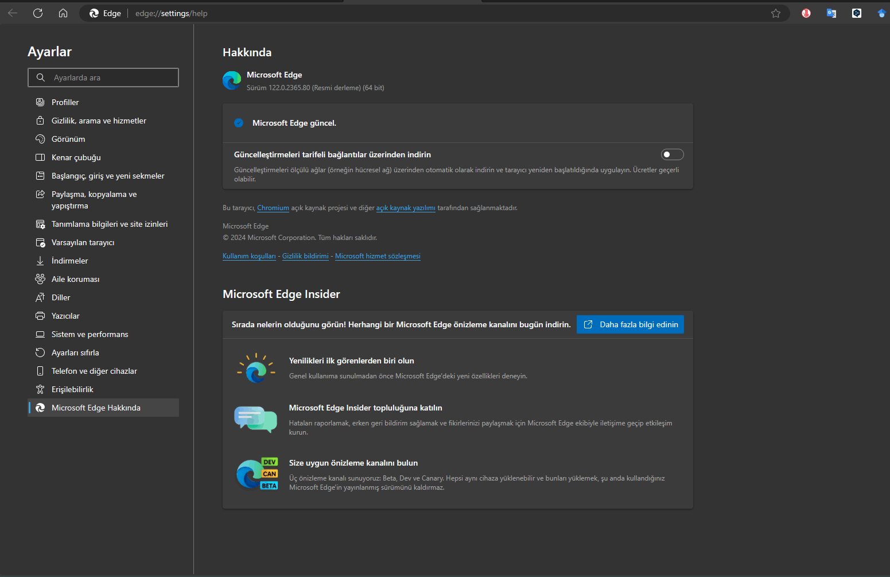Click Size uygun önizleme kanalını bulun heading
This screenshot has height=577, width=890.
point(353,463)
